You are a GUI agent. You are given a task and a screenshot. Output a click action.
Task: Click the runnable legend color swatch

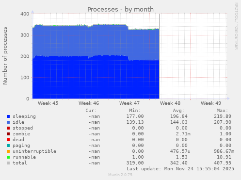[8, 157]
